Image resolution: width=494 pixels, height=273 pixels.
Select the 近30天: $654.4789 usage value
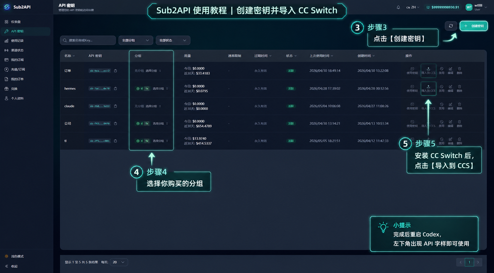[198, 126]
